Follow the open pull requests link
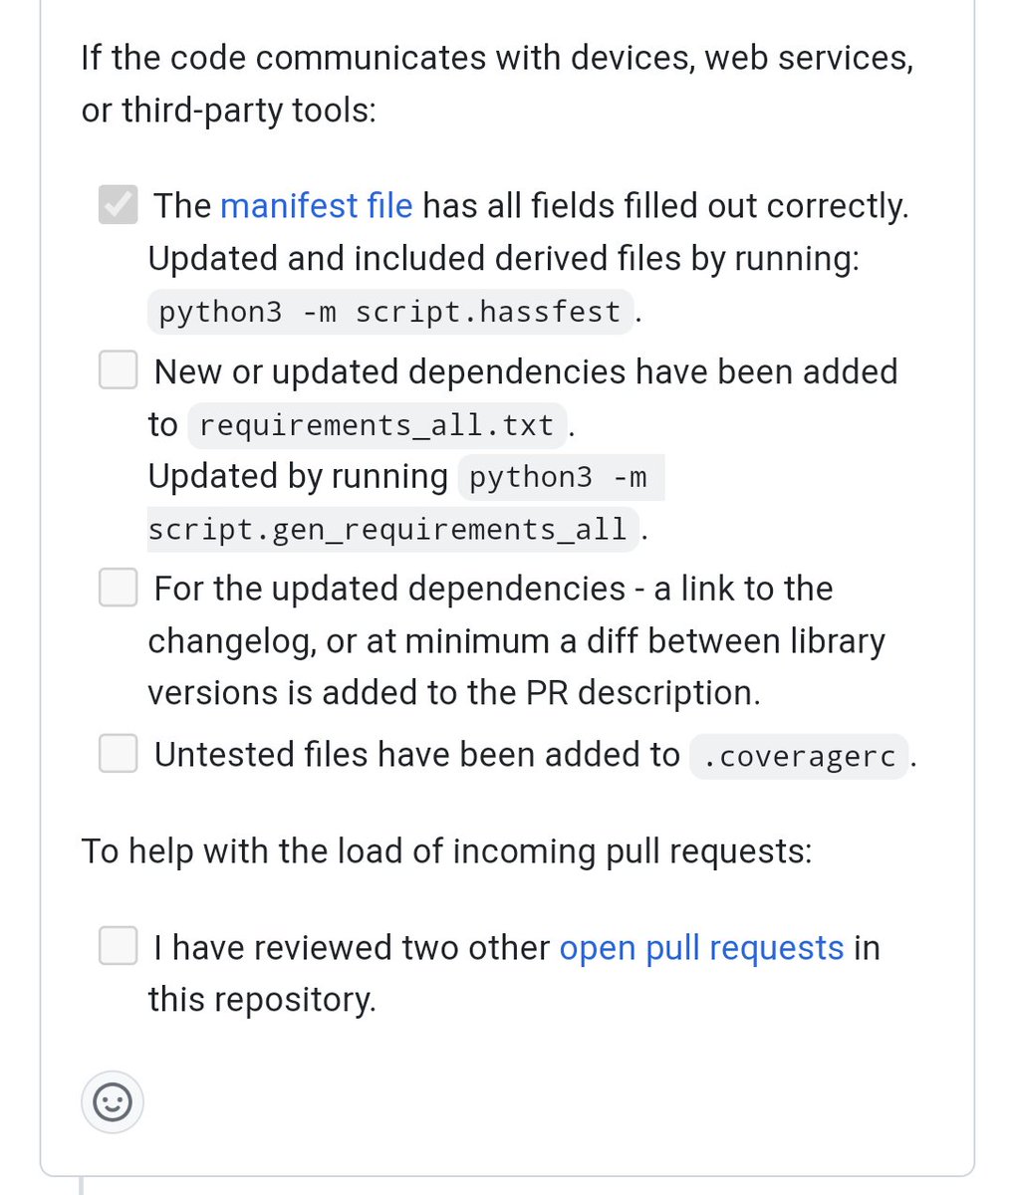The image size is (1013, 1195). click(701, 947)
